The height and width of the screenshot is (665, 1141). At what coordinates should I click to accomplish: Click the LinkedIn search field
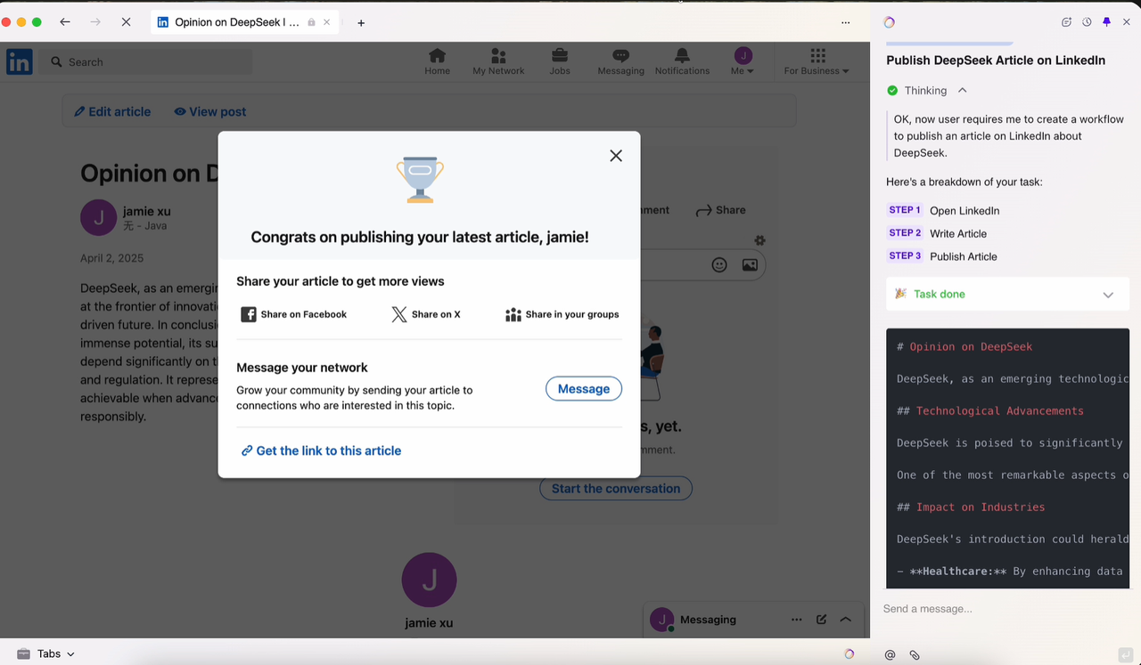(148, 62)
